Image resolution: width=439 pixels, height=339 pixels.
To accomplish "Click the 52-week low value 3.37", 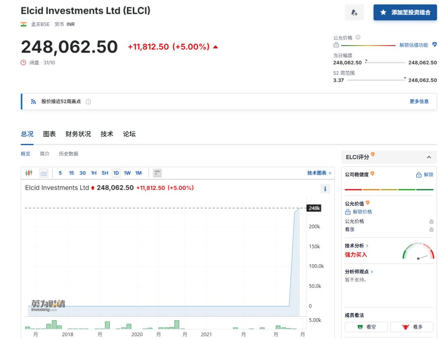I will 339,80.
